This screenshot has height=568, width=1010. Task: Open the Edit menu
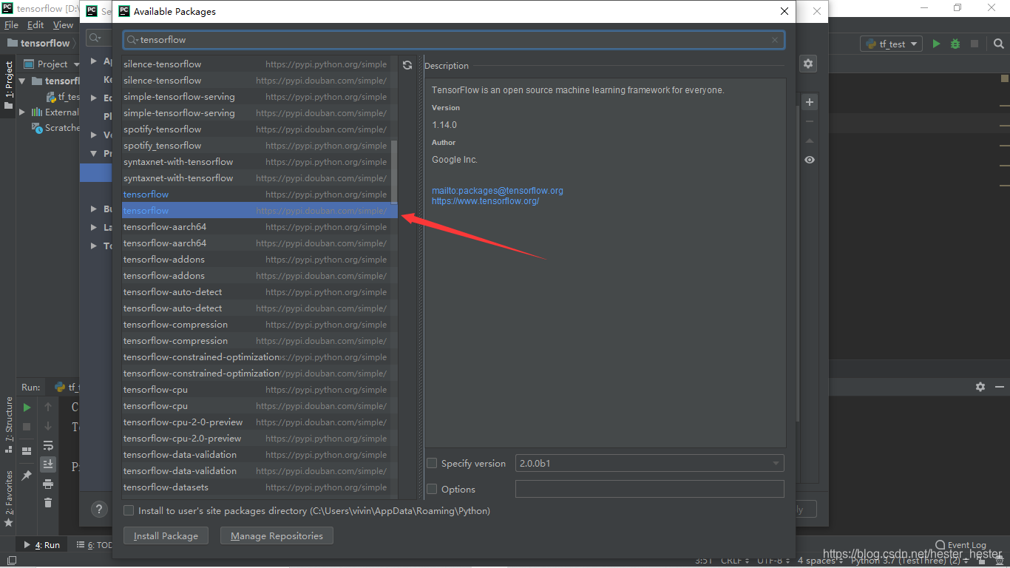click(35, 25)
